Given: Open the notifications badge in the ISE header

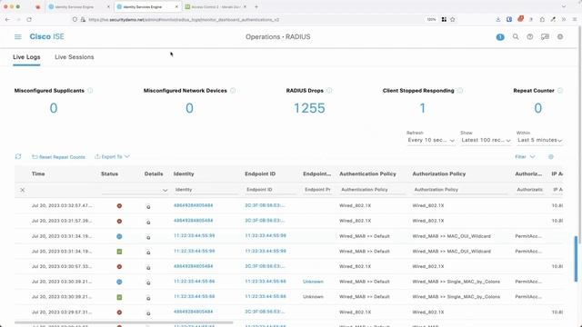Looking at the screenshot, I should (500, 37).
